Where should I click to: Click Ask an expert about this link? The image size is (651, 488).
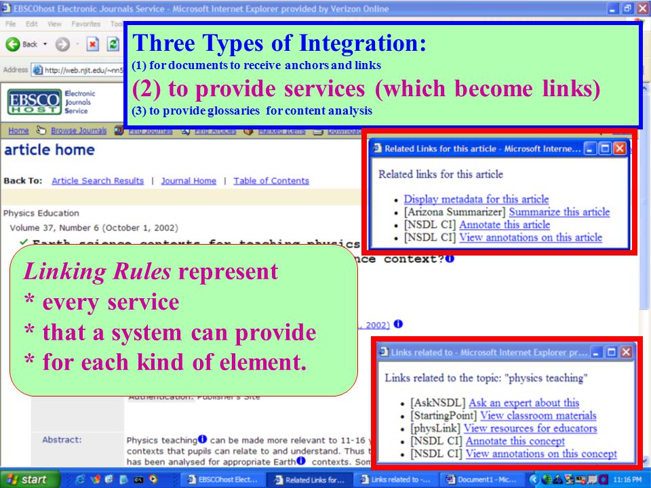[x=524, y=403]
